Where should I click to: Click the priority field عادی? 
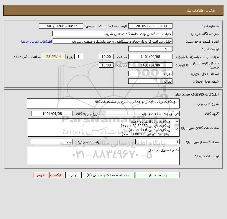coord(150,49)
